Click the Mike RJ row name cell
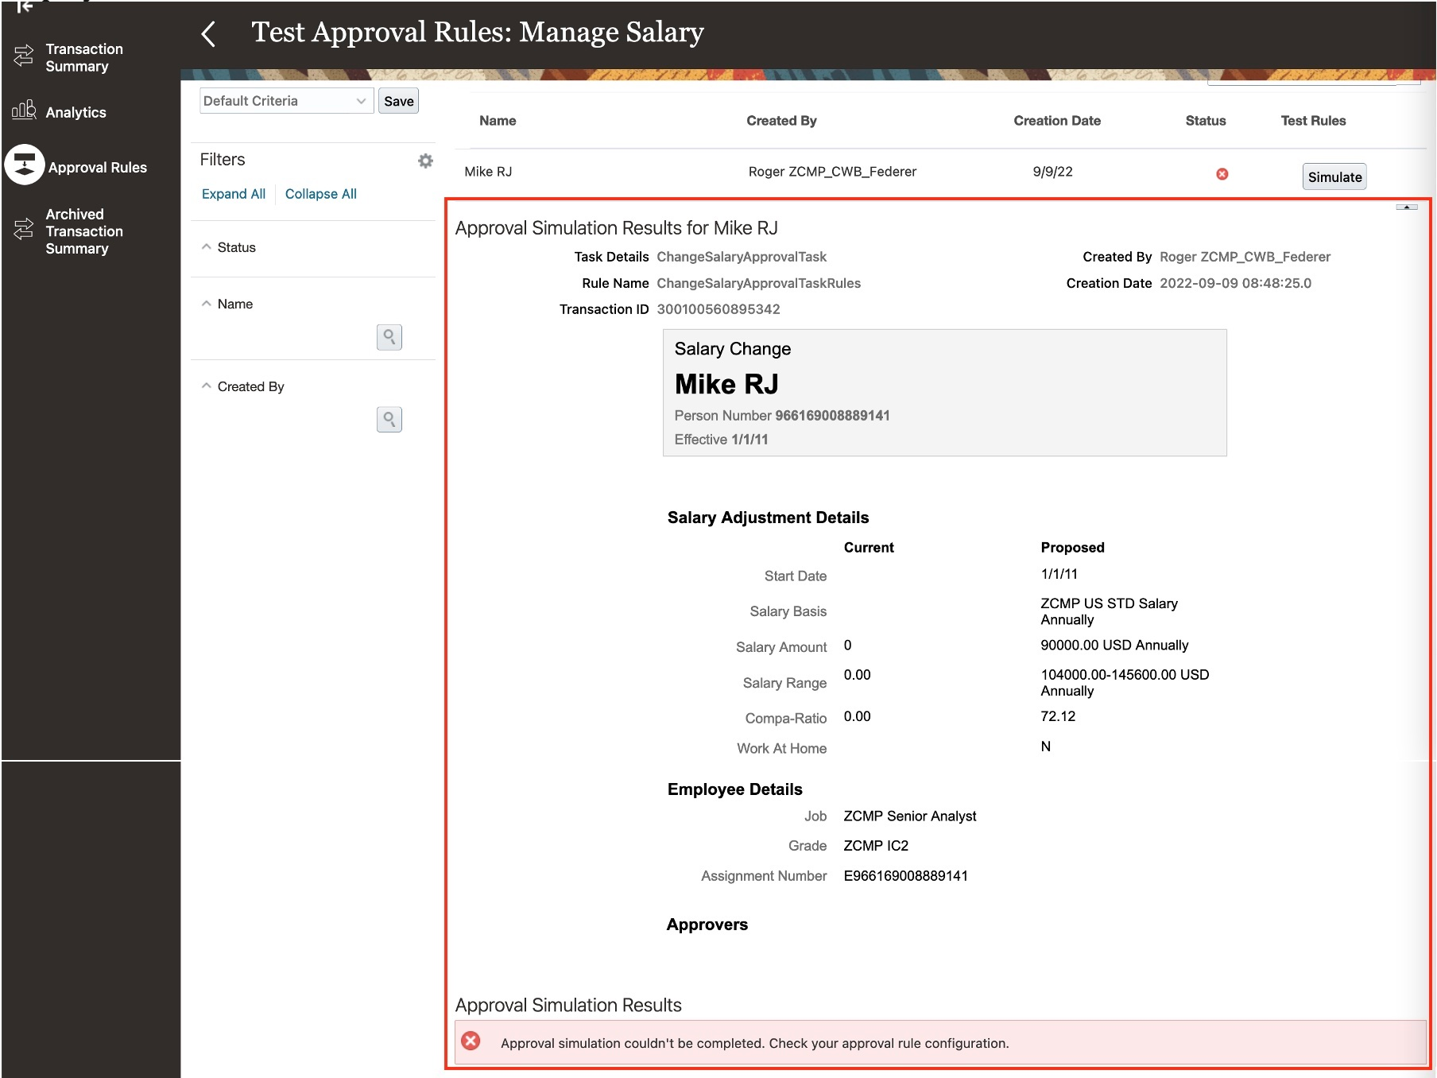This screenshot has height=1078, width=1437. point(488,172)
